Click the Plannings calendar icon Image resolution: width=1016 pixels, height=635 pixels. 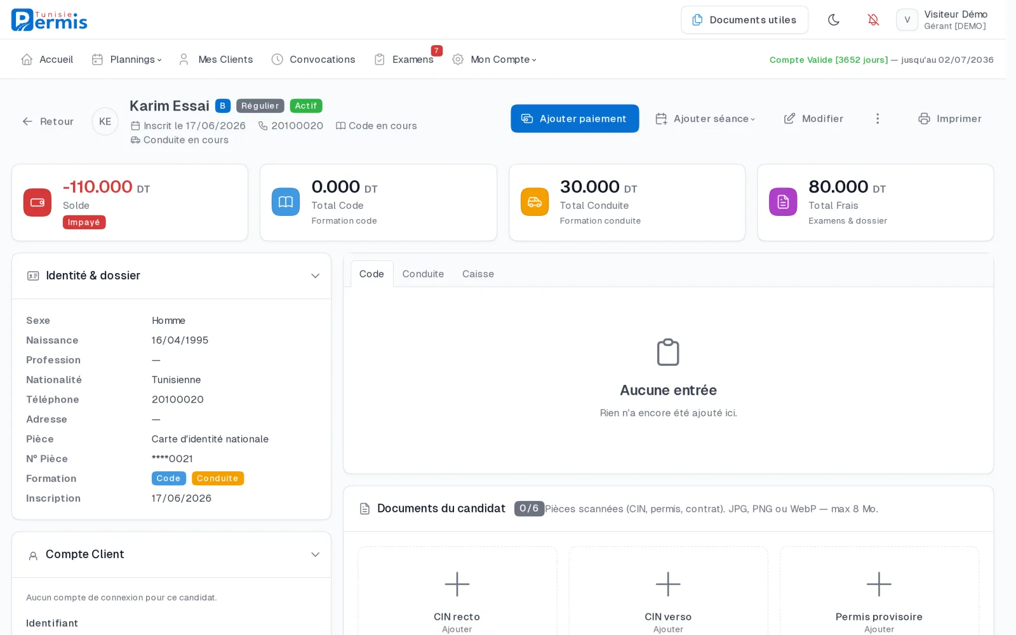coord(97,59)
